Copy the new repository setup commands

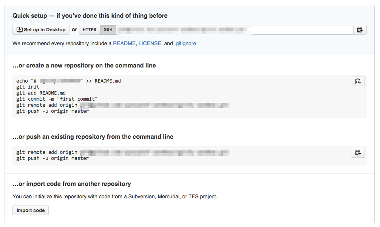click(358, 81)
